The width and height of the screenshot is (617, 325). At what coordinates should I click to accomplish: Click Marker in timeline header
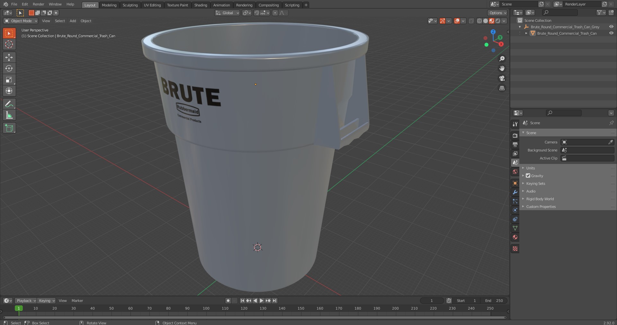[77, 301]
